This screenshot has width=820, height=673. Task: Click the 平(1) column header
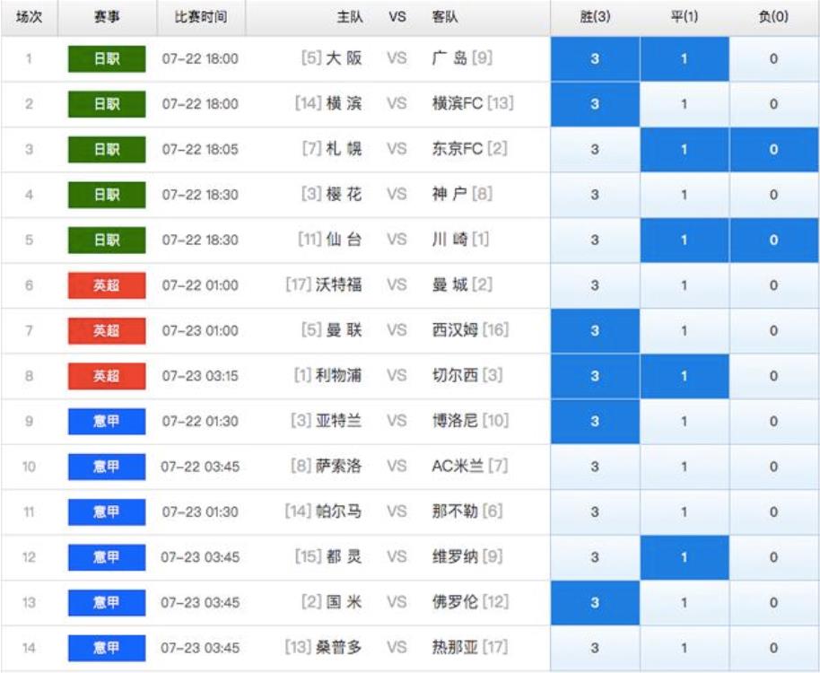click(684, 17)
